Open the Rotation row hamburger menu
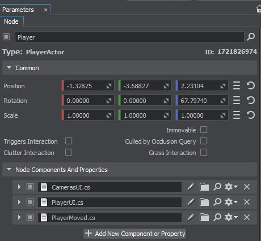 click(237, 100)
